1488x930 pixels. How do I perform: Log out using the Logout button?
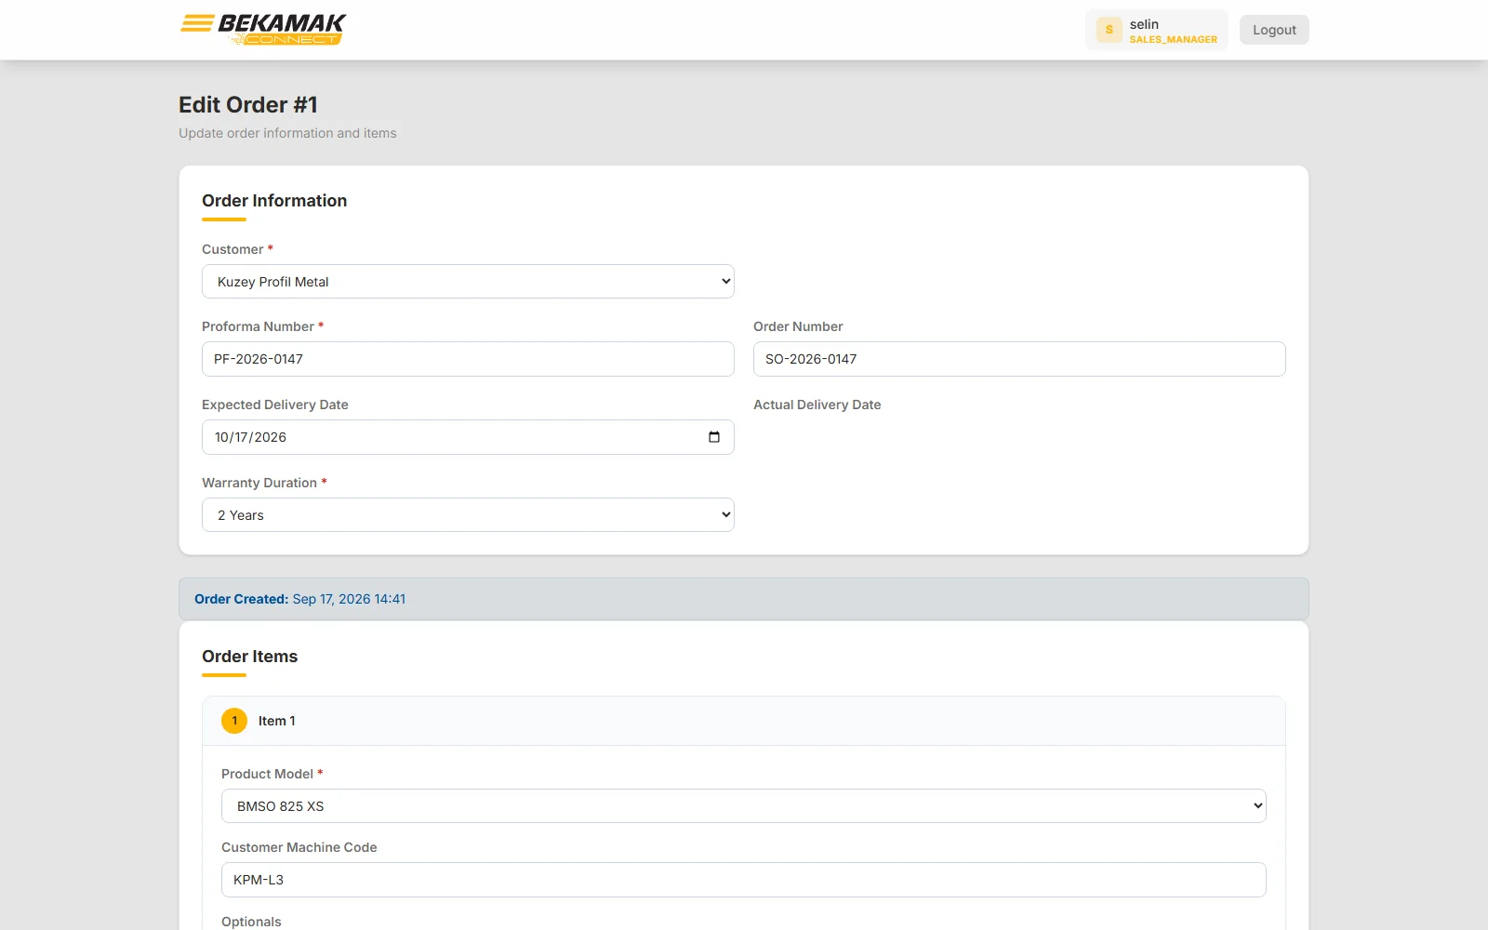[x=1274, y=30]
